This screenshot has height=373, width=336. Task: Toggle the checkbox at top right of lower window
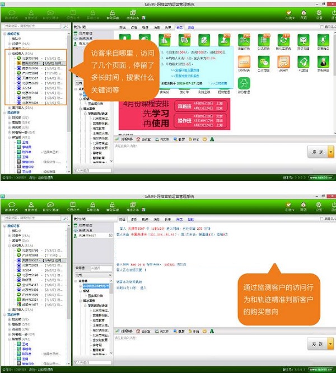coord(321,219)
